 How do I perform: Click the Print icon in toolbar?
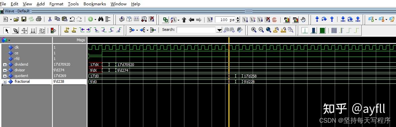point(39,19)
